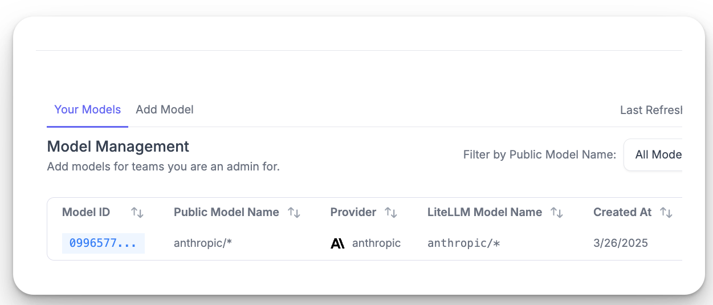Click the Last Refresh text
Screen dimensions: 713x305
pos(651,110)
